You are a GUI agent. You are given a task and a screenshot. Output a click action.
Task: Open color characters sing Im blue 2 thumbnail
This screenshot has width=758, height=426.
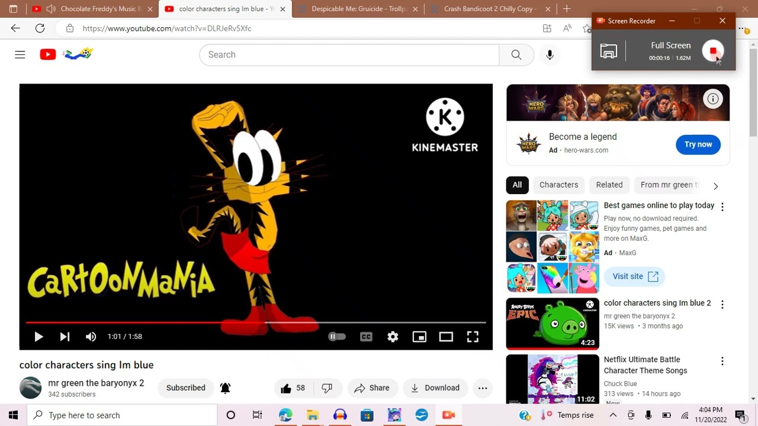[553, 324]
